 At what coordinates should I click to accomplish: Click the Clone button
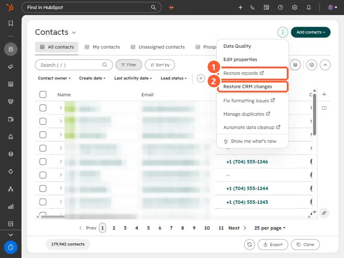click(305, 245)
